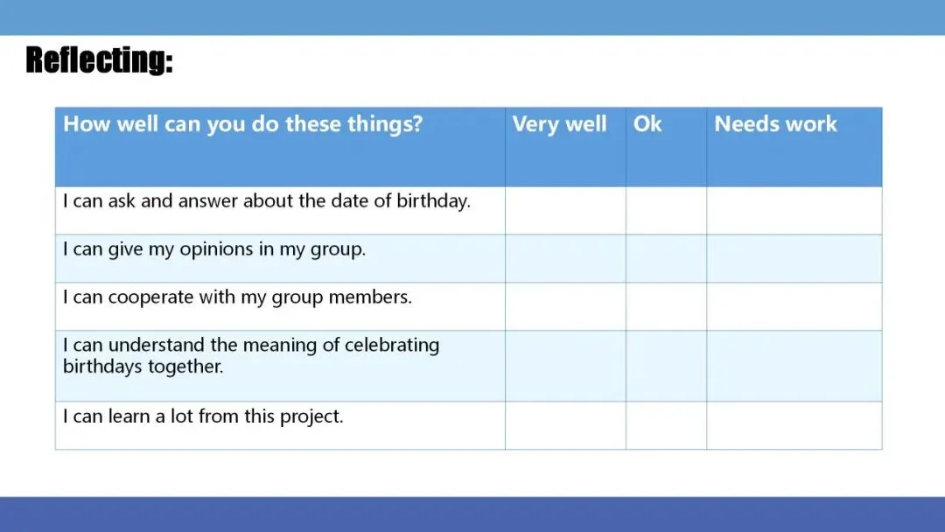945x532 pixels.
Task: Select the "Needs work" column header
Action: (x=775, y=124)
